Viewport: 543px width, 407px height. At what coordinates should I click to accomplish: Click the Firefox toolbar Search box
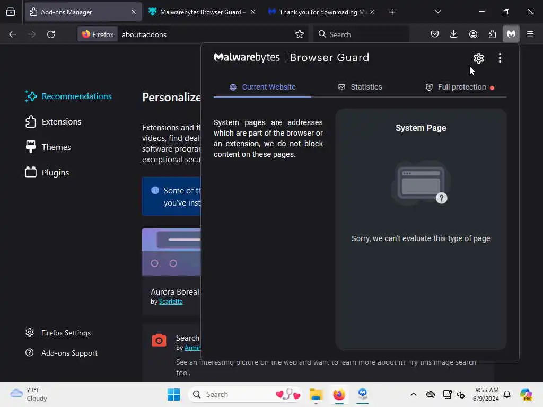pyautogui.click(x=361, y=34)
